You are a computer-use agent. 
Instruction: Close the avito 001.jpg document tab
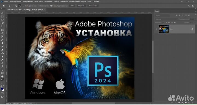[x=45, y=10]
